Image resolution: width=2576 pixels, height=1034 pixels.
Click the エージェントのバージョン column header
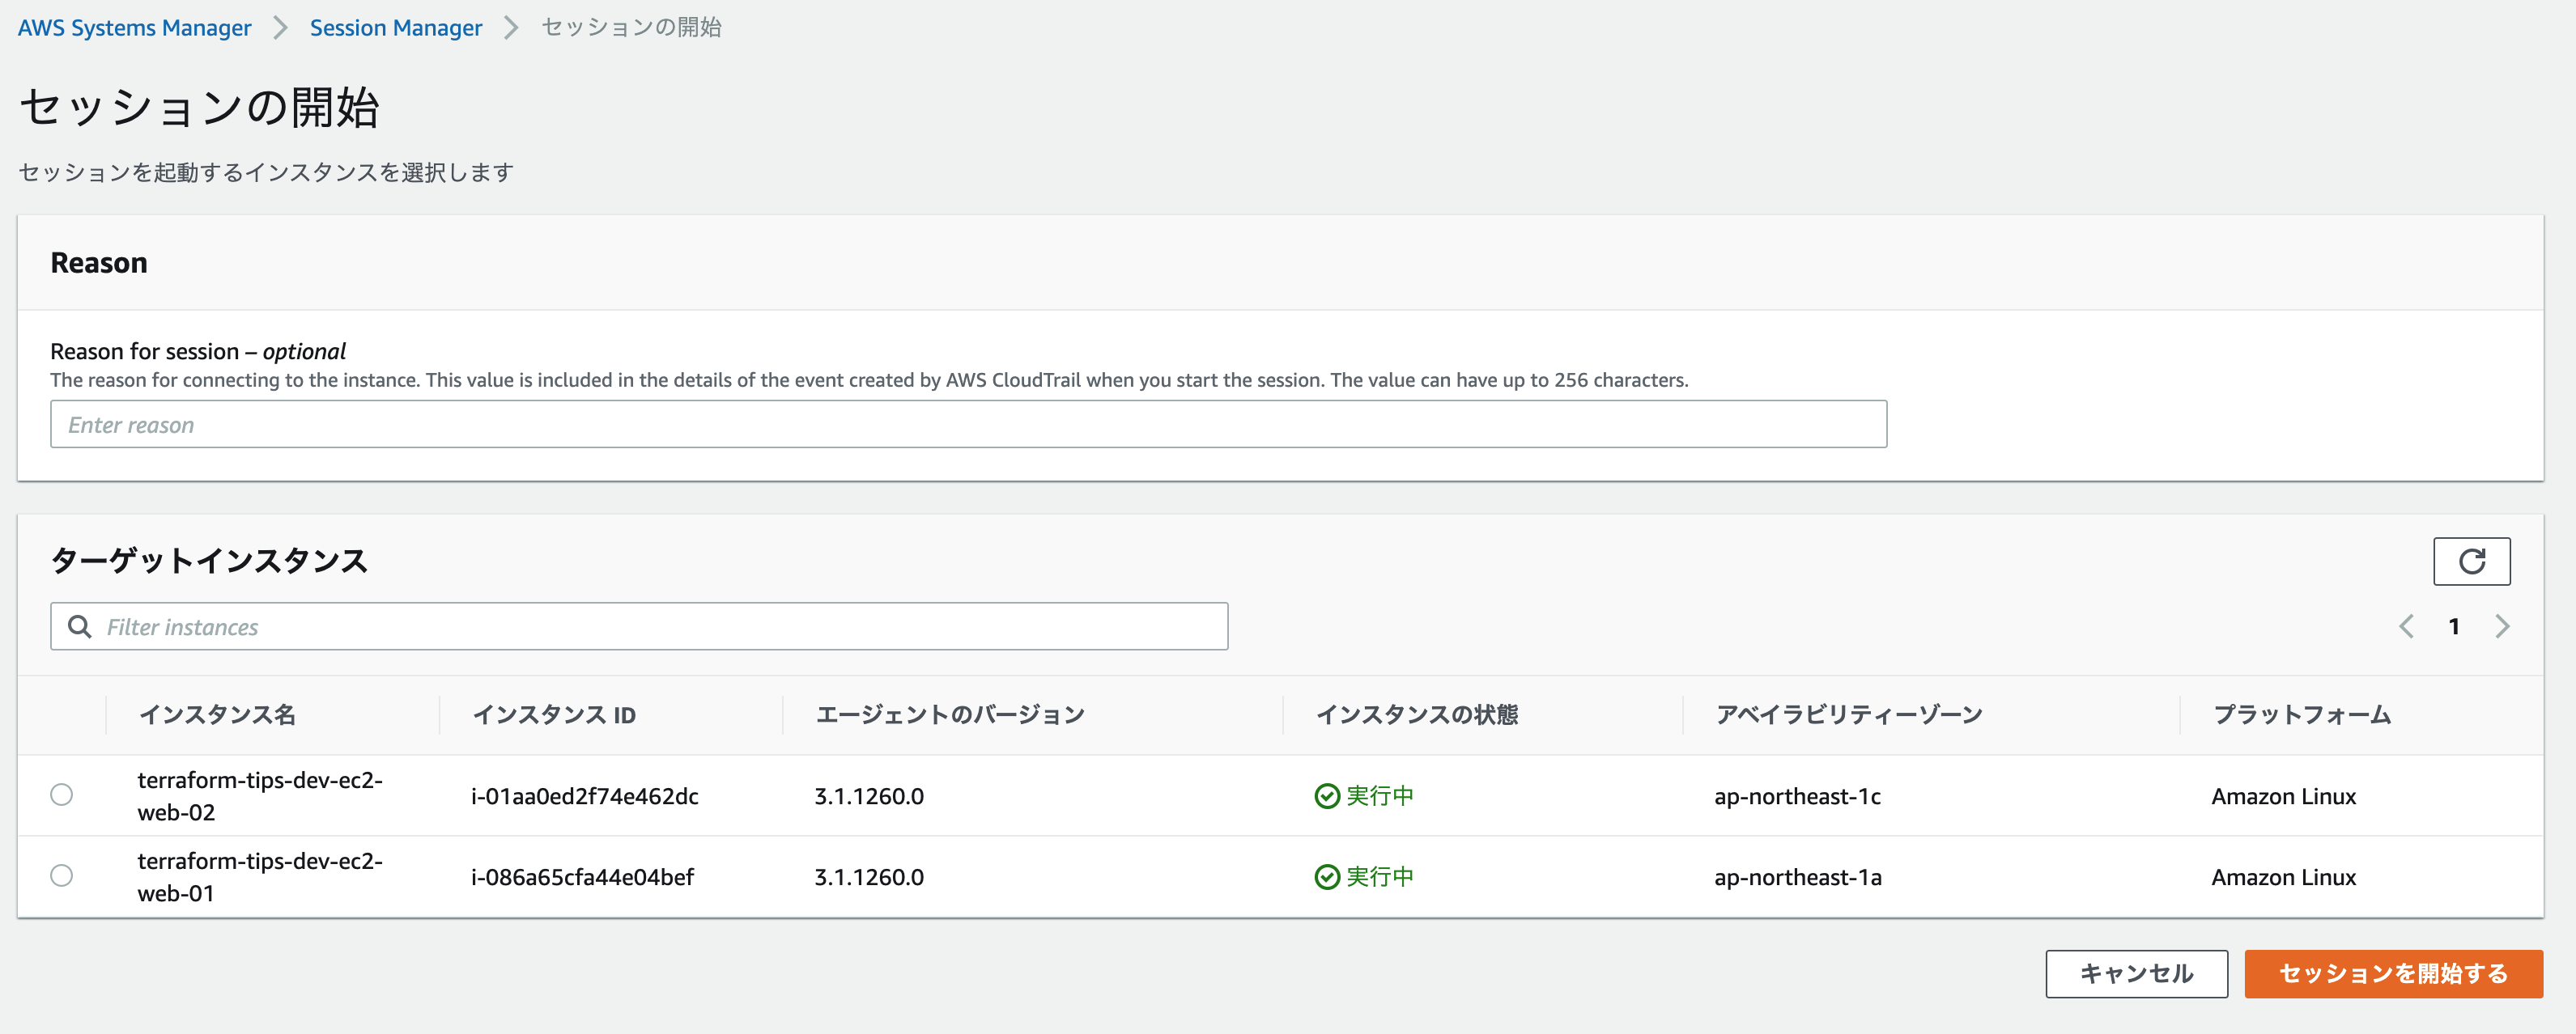click(949, 715)
